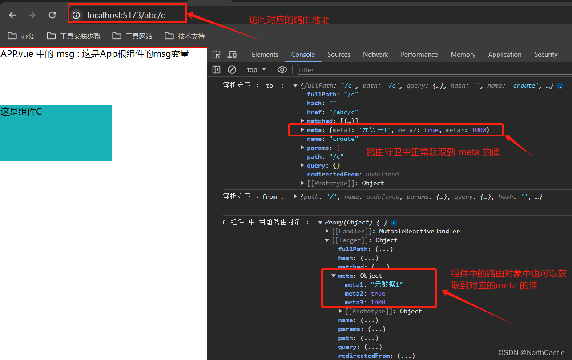The height and width of the screenshot is (360, 572).
Task: Switch to the Network tab
Action: point(376,55)
